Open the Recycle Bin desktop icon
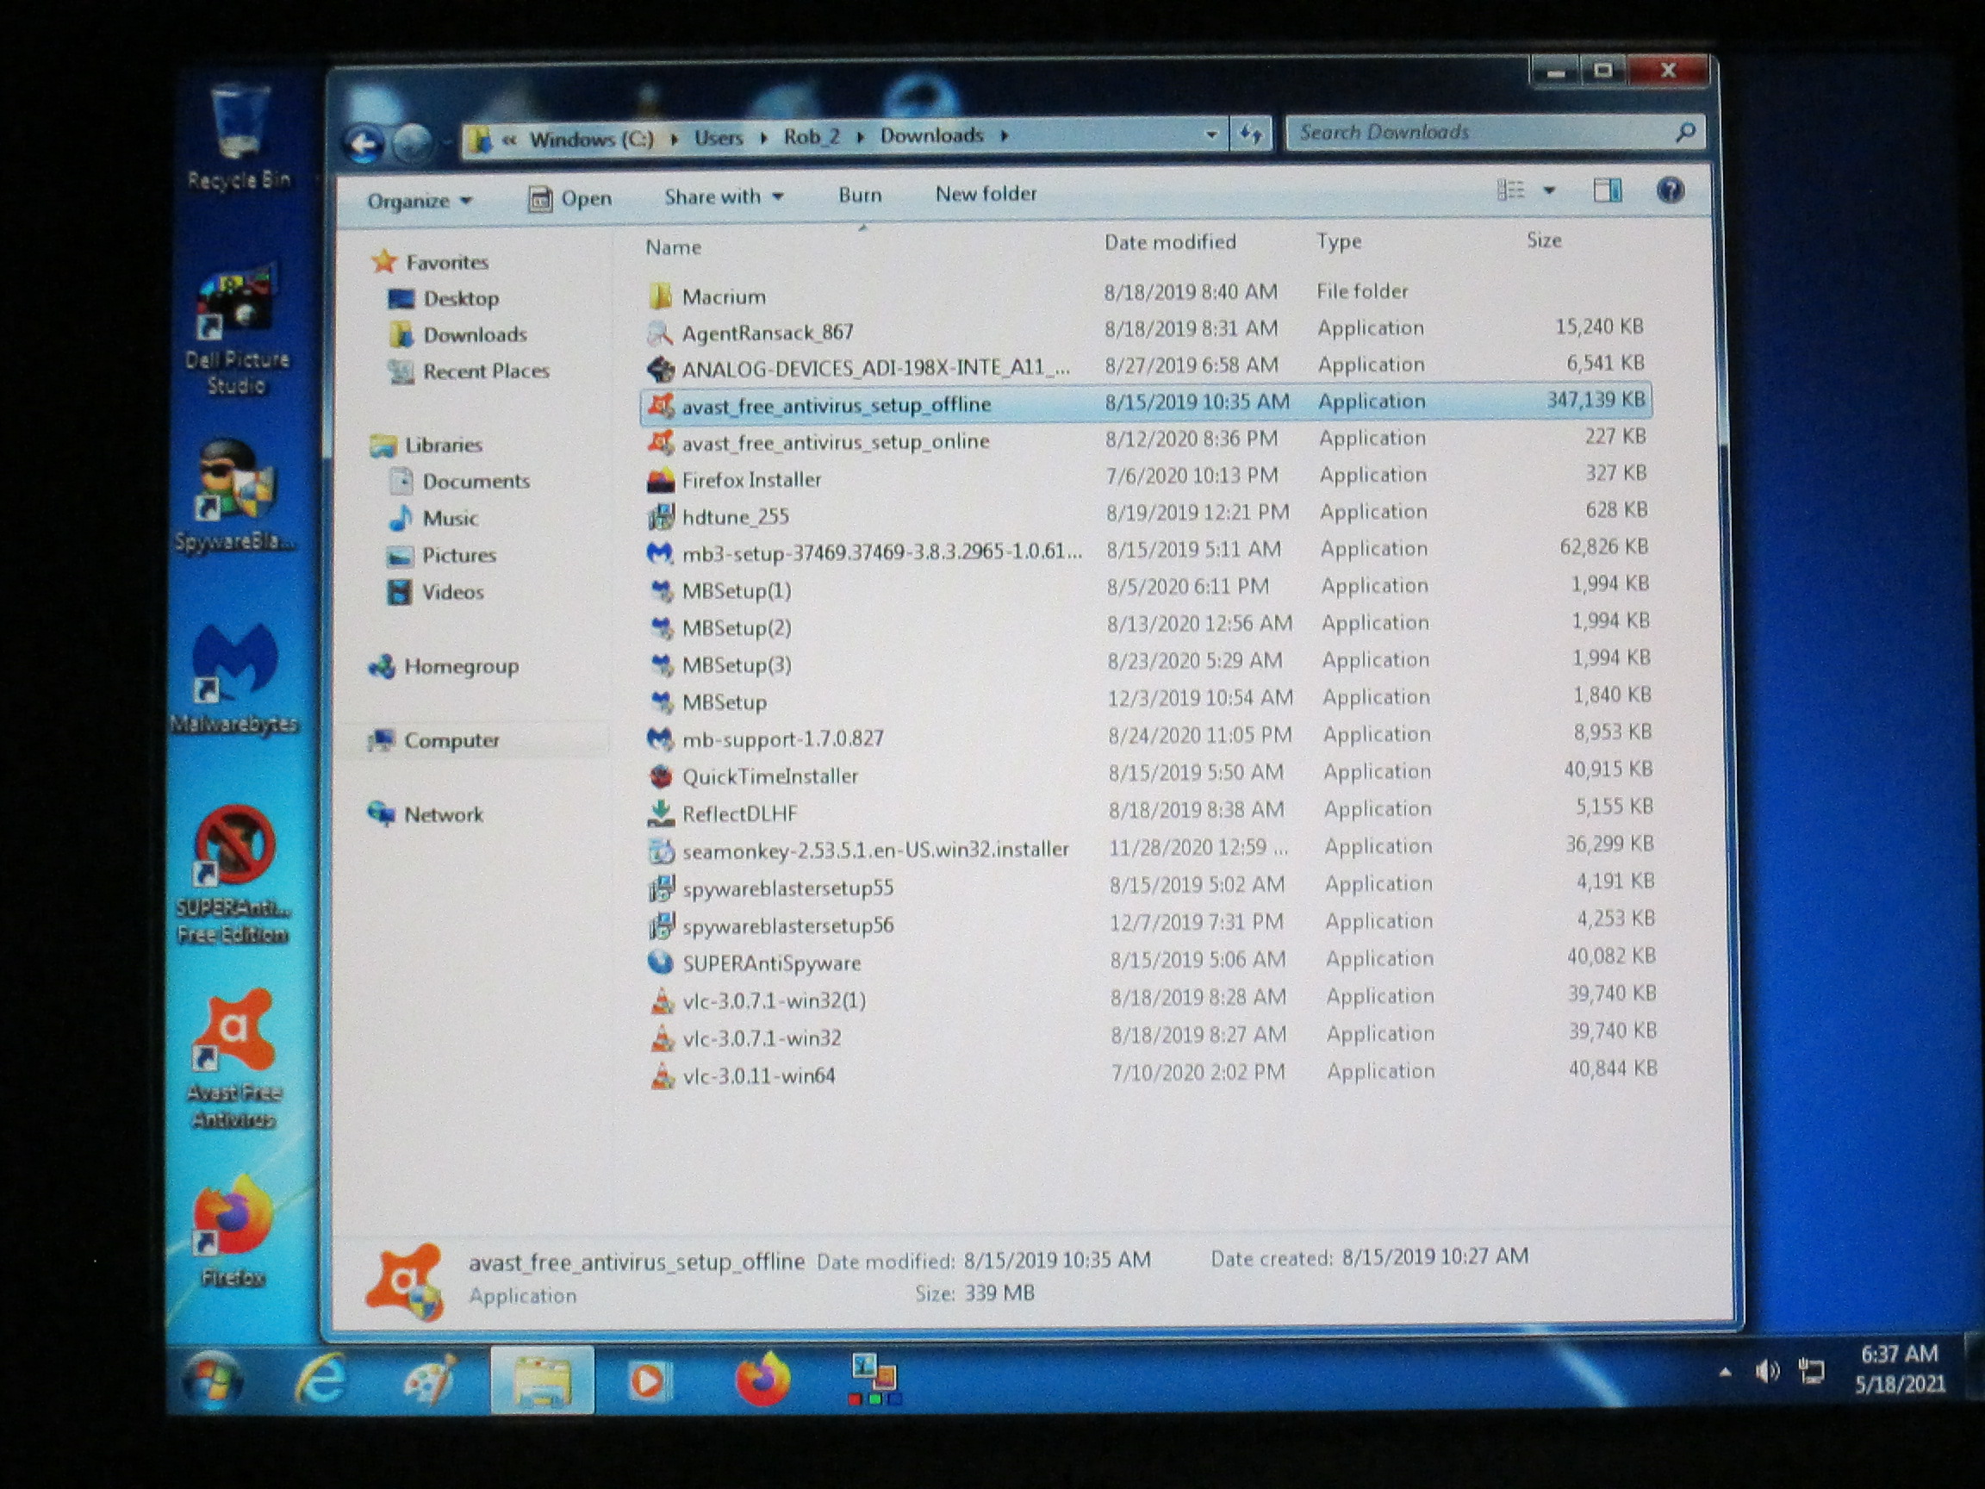 pyautogui.click(x=240, y=134)
